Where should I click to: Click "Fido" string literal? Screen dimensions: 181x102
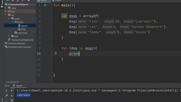(x=93, y=22)
